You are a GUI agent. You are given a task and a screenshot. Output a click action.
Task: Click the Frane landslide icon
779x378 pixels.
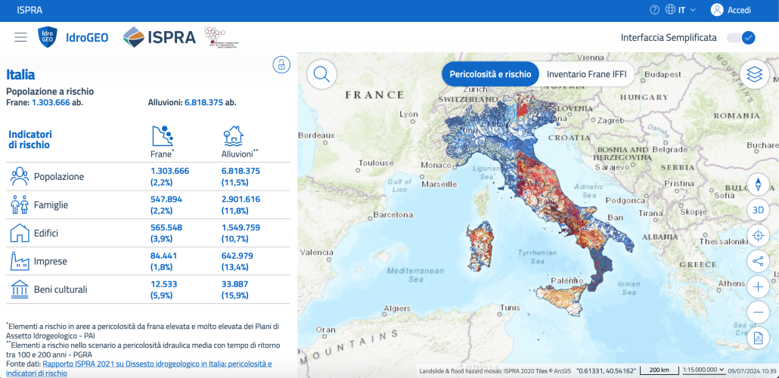pos(163,135)
